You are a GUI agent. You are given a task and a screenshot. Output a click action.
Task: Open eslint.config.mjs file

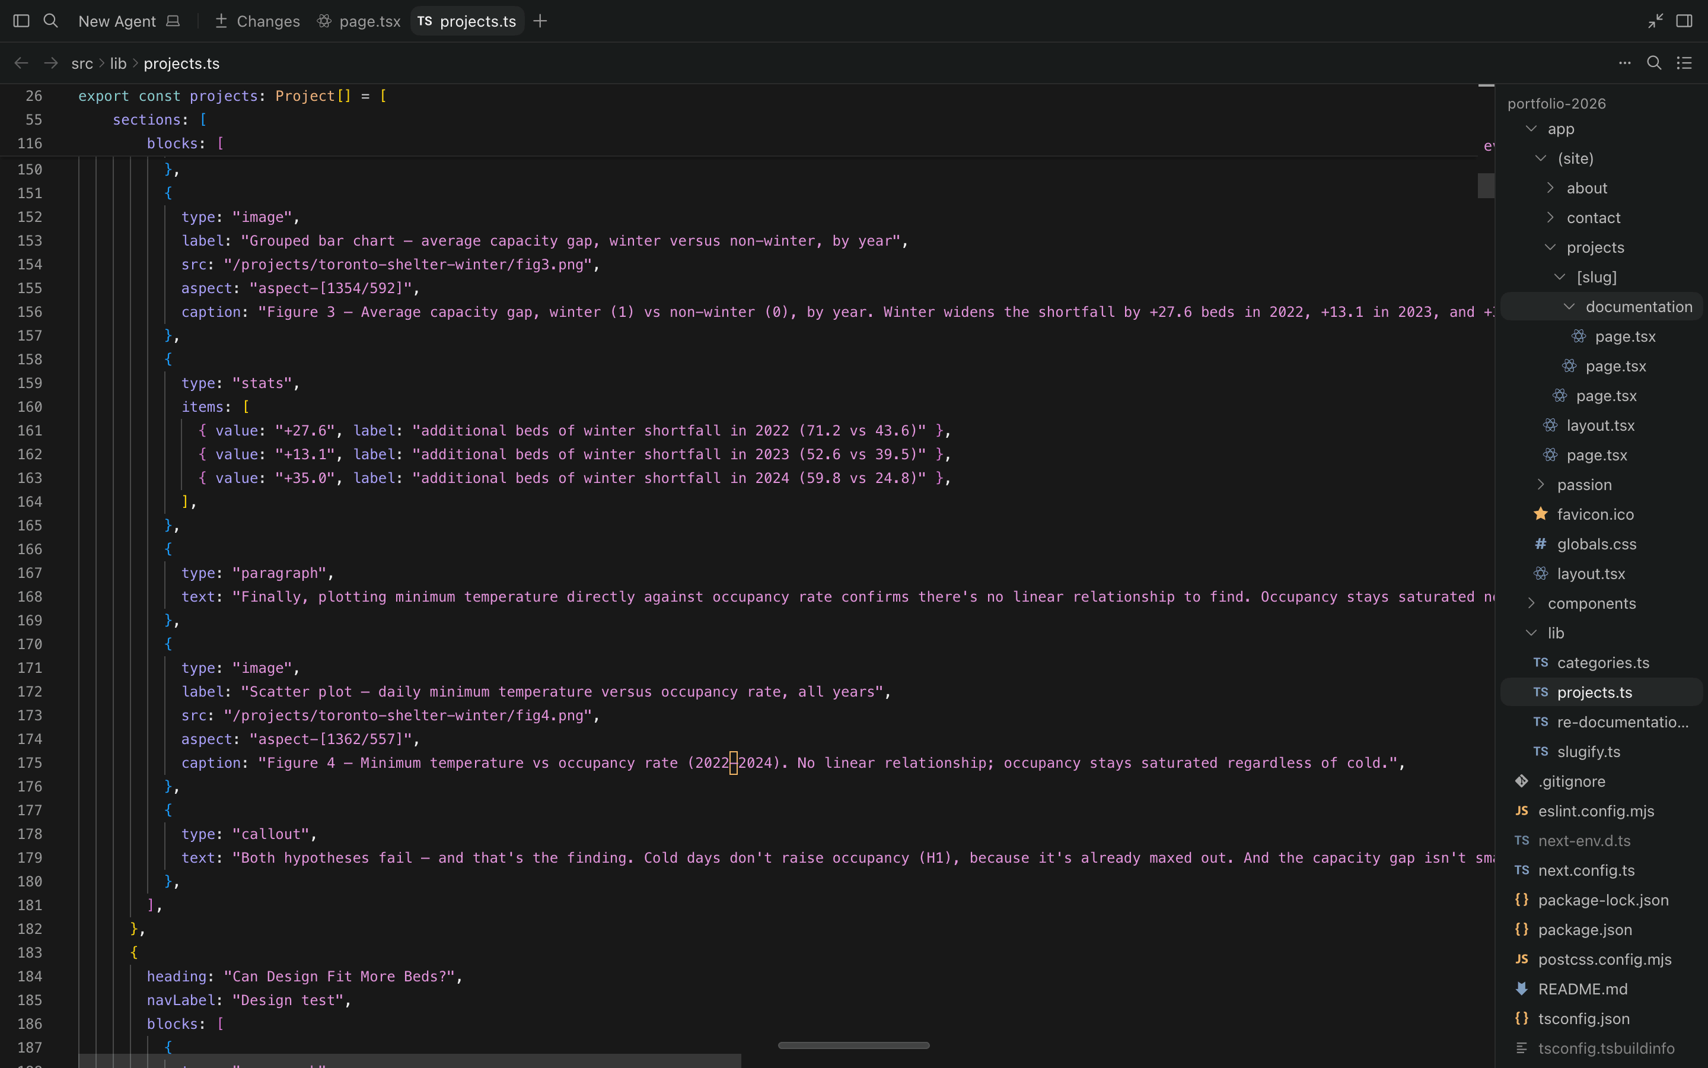[1601, 811]
